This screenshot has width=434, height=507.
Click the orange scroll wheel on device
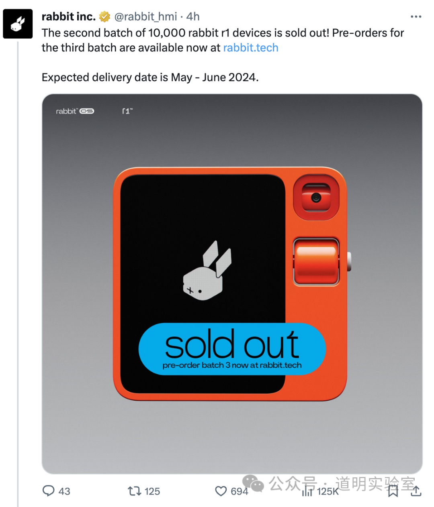(x=316, y=261)
